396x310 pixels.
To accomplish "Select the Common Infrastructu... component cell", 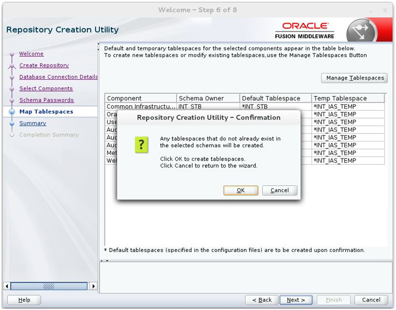I will tap(141, 107).
